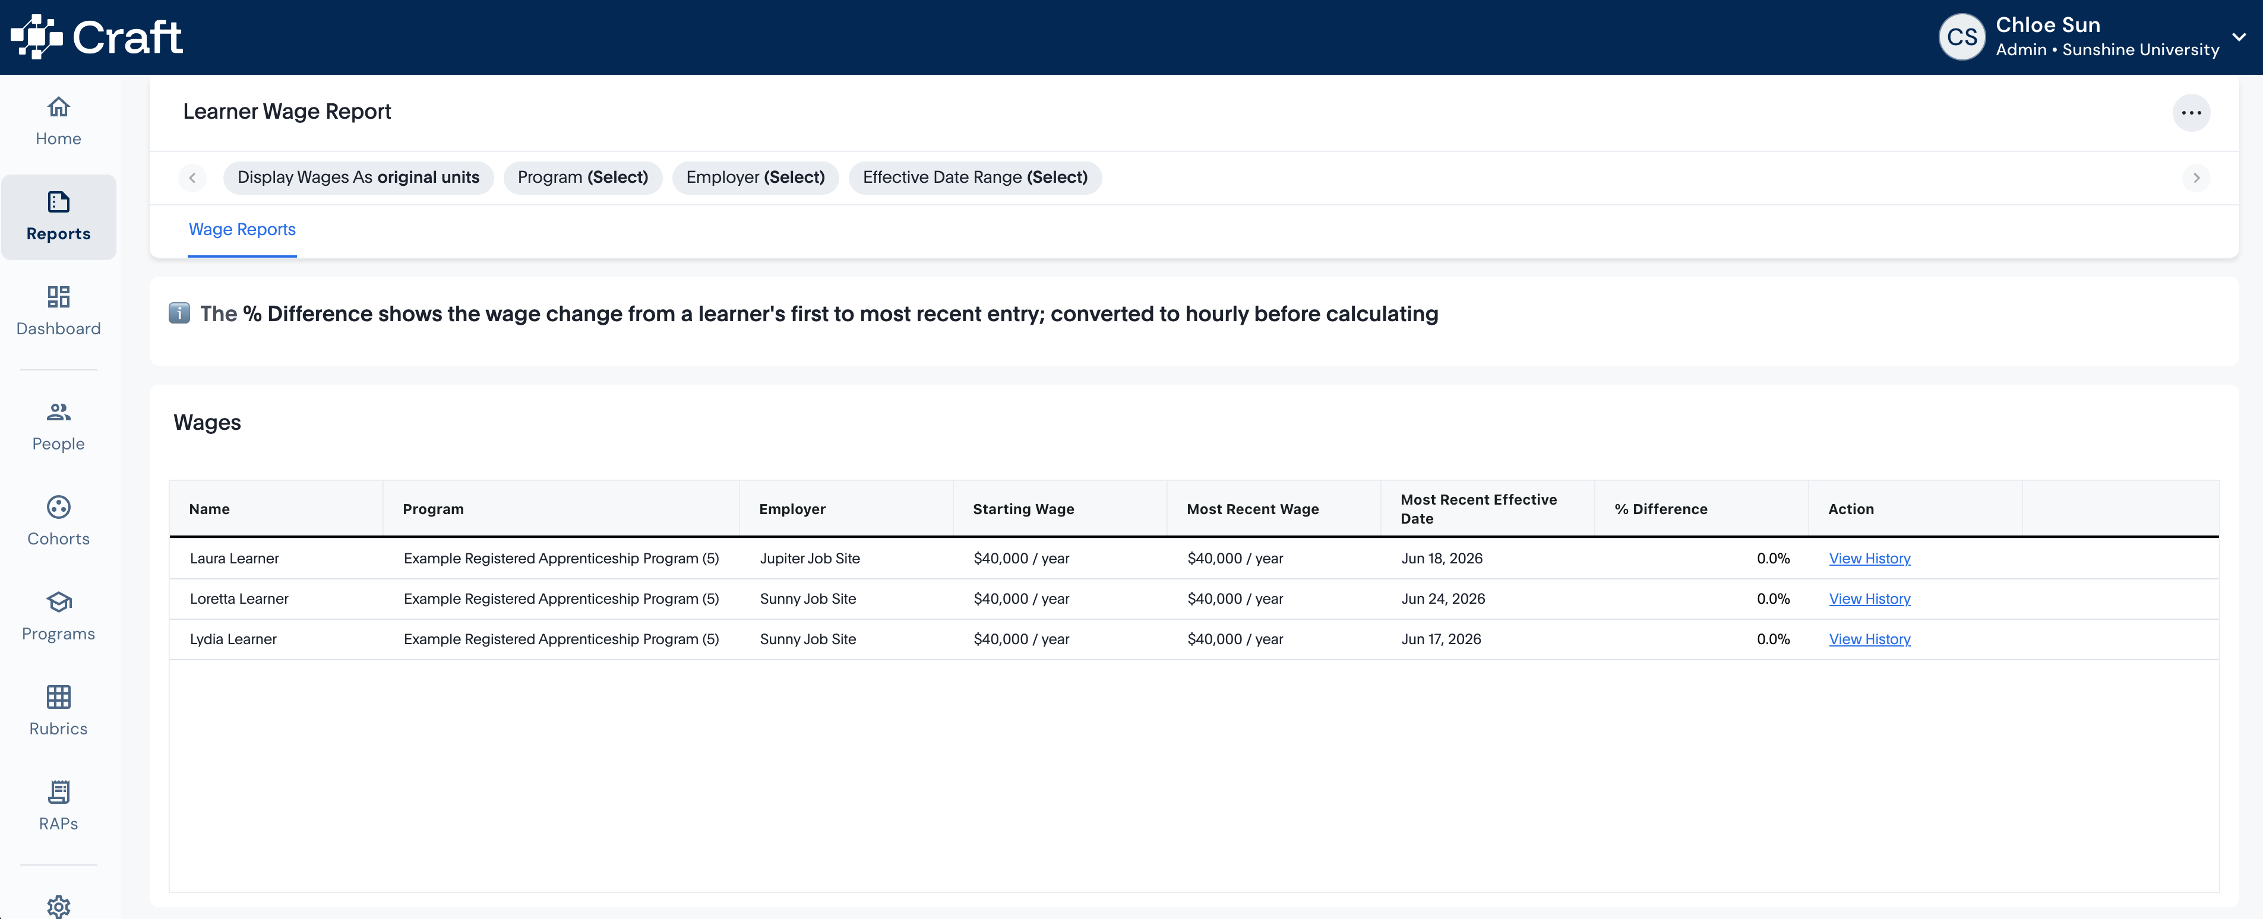View History for Lydia Learner

pos(1869,639)
